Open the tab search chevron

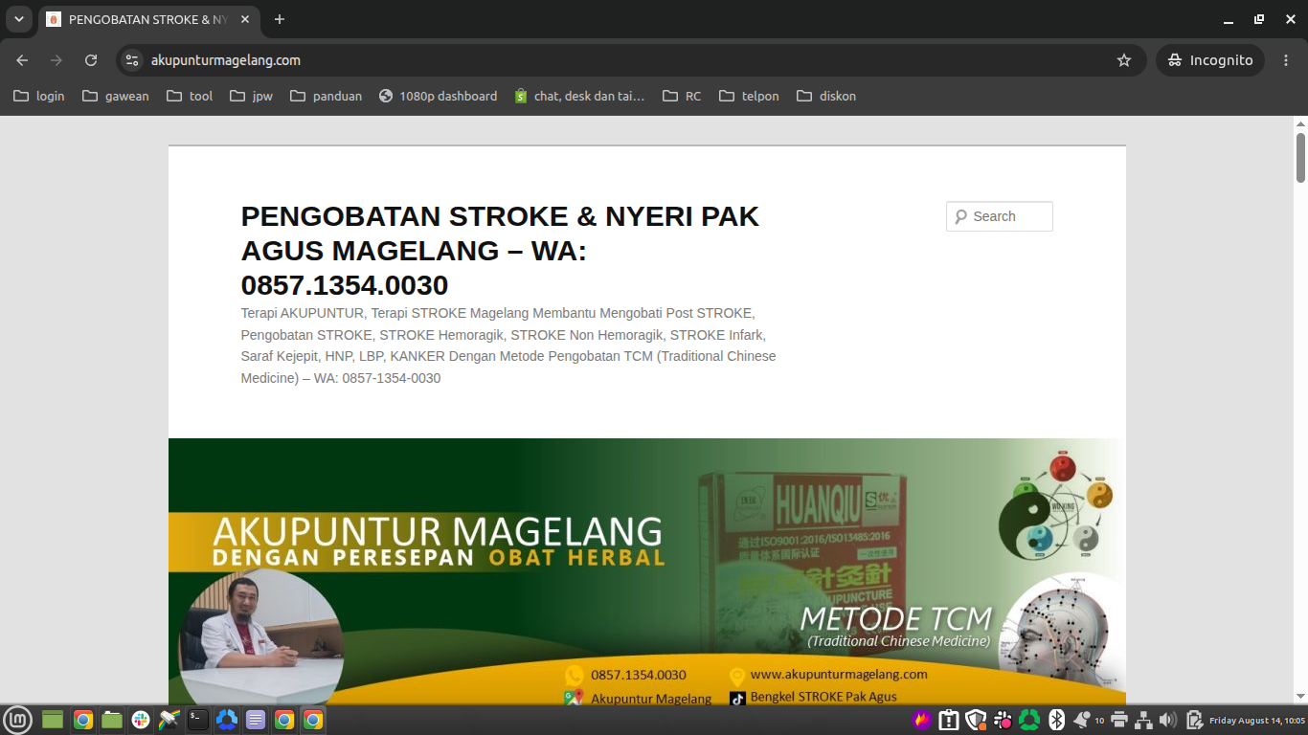point(19,19)
